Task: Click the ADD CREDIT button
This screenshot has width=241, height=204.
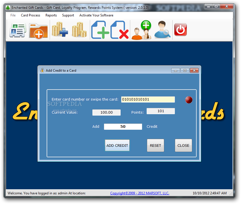Action: click(117, 145)
